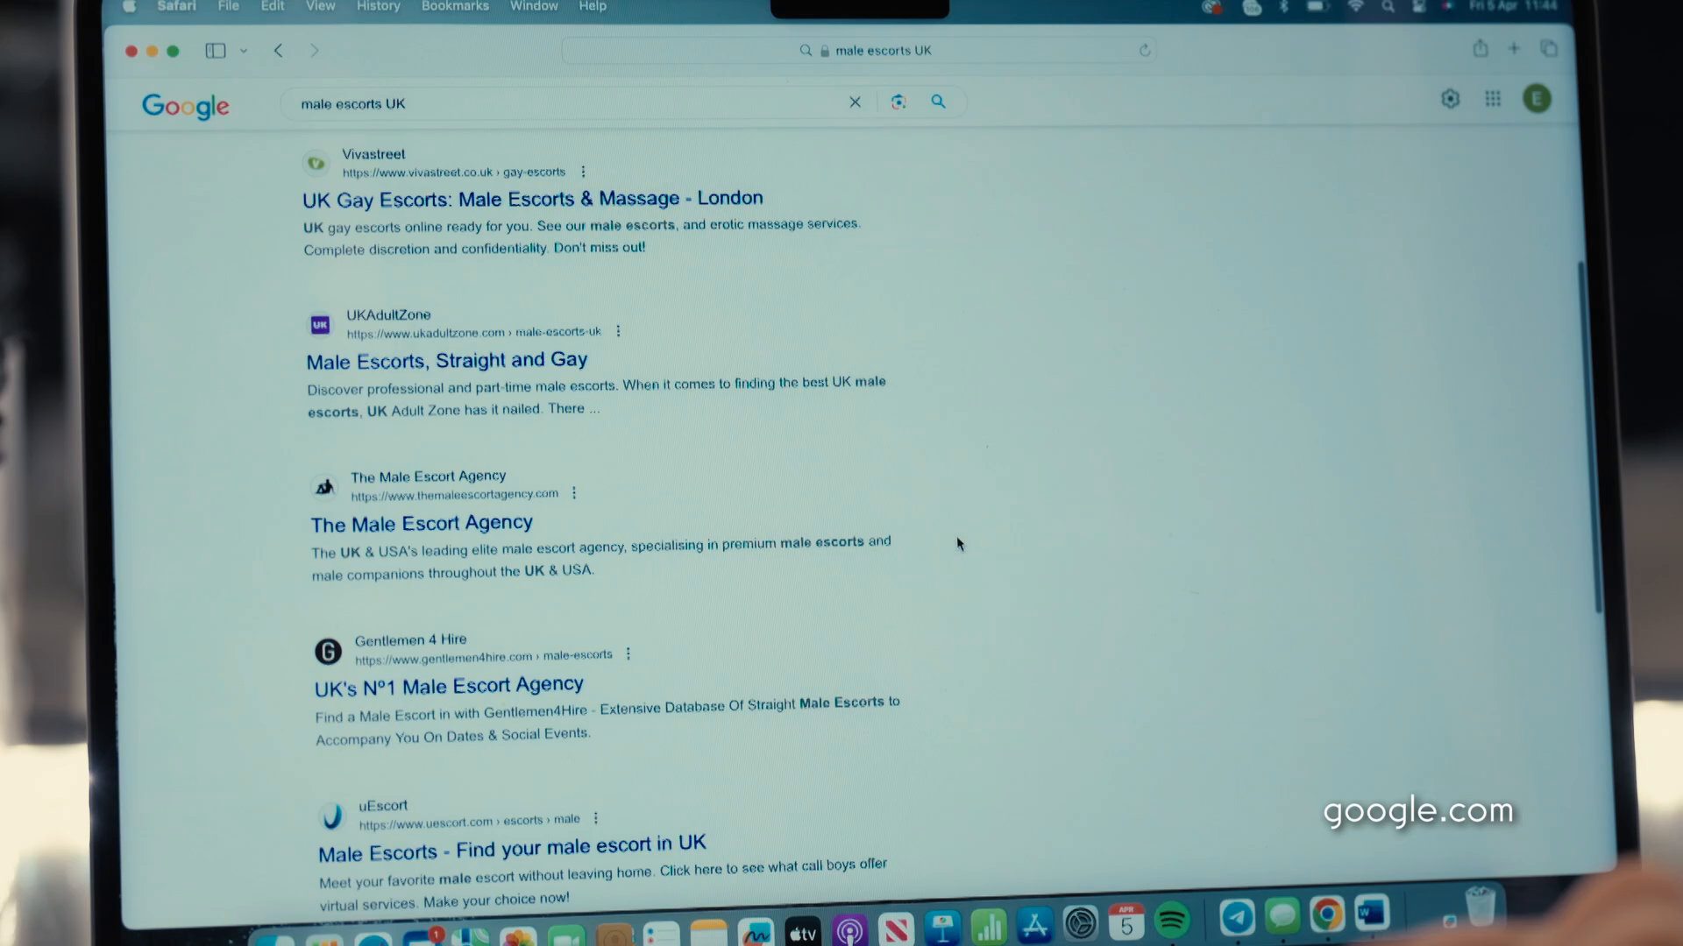The width and height of the screenshot is (1683, 946).
Task: Open the Google account avatar
Action: (1536, 99)
